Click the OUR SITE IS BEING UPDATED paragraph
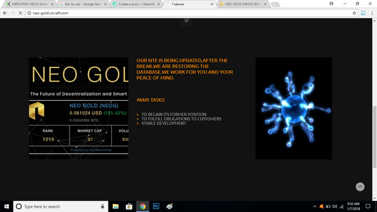The image size is (377, 212). (184, 69)
